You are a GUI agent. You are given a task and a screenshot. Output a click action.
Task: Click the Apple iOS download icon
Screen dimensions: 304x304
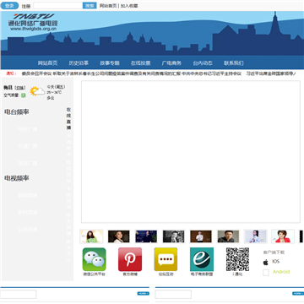266,263
